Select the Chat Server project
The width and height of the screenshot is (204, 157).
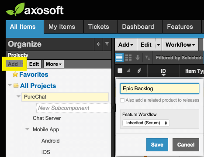pyautogui.click(x=47, y=118)
